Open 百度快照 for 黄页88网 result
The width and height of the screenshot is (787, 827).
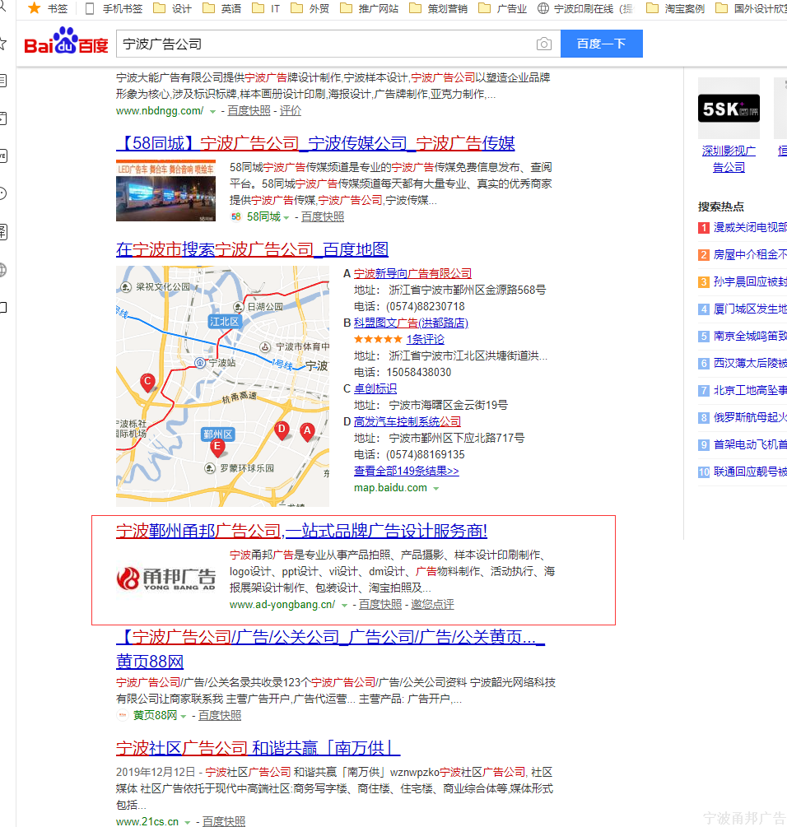tap(220, 716)
